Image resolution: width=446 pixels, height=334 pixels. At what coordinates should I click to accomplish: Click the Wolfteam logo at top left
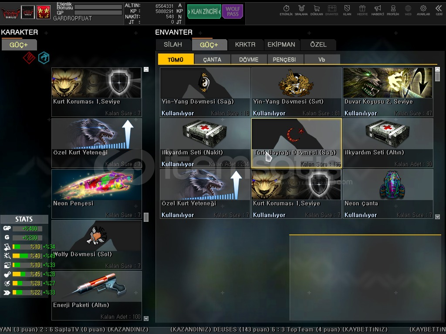pyautogui.click(x=11, y=13)
